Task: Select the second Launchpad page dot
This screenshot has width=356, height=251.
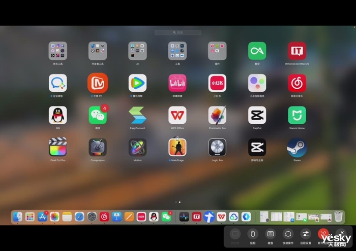Action: (x=180, y=202)
